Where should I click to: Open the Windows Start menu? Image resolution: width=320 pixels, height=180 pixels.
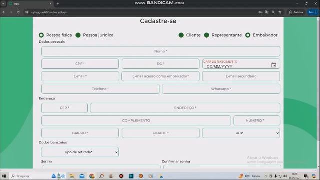(x=4, y=176)
